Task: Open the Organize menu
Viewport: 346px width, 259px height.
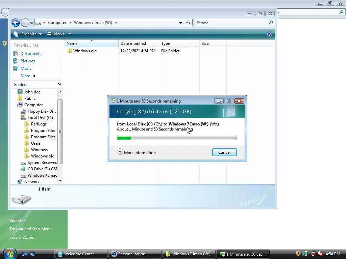Action: 28,34
